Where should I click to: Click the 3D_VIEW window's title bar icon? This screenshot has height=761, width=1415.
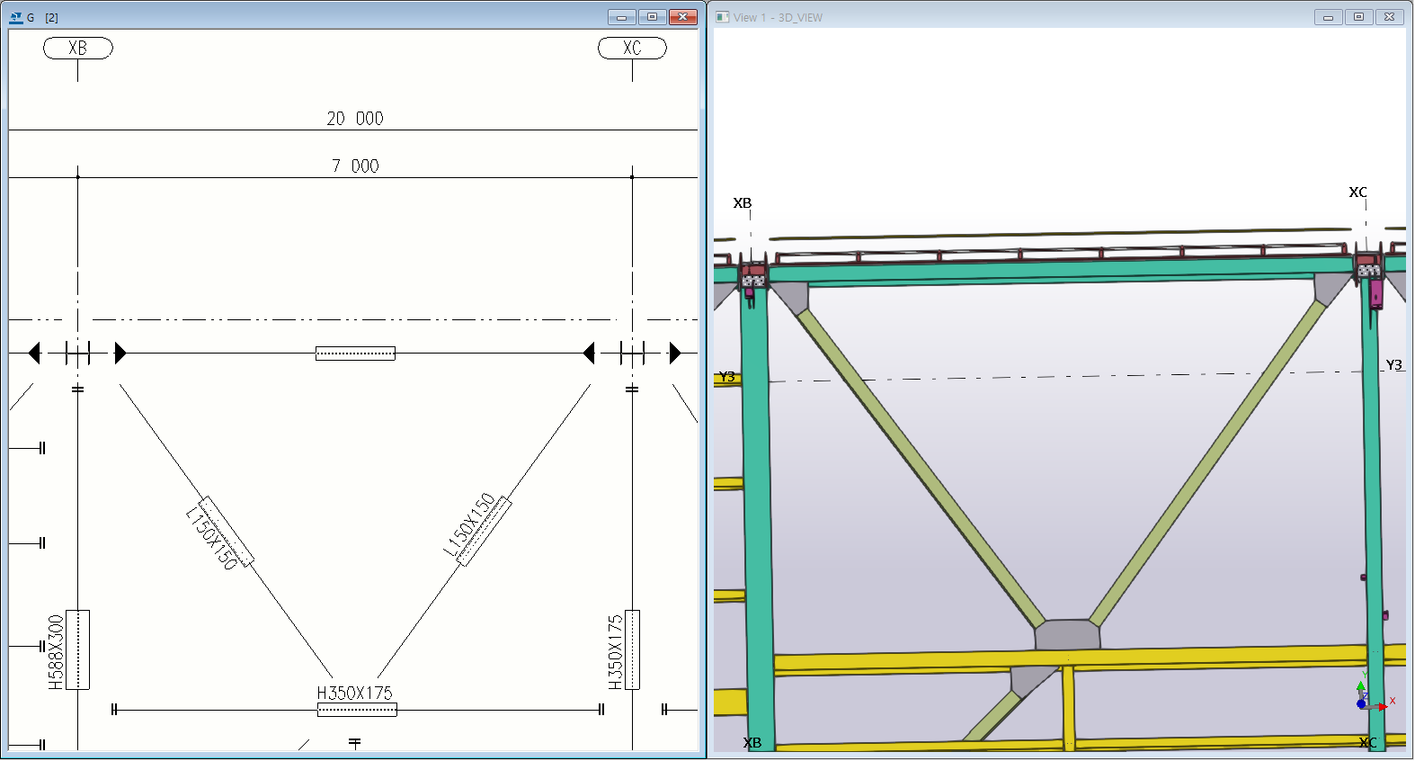tap(723, 17)
